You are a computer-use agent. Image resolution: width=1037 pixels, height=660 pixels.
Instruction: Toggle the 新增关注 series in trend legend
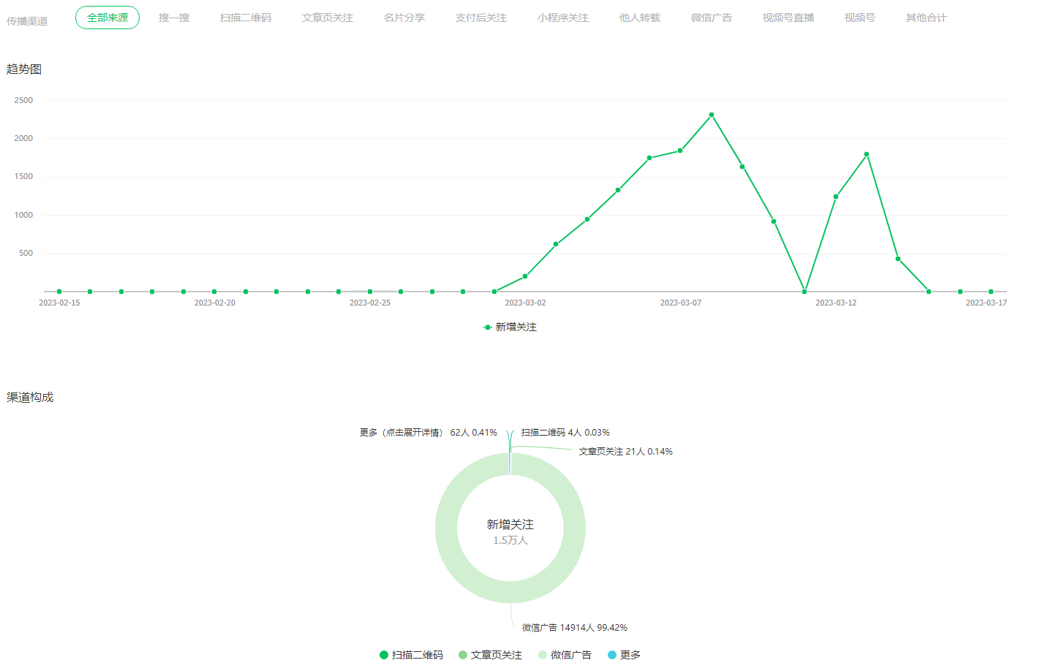tap(510, 327)
